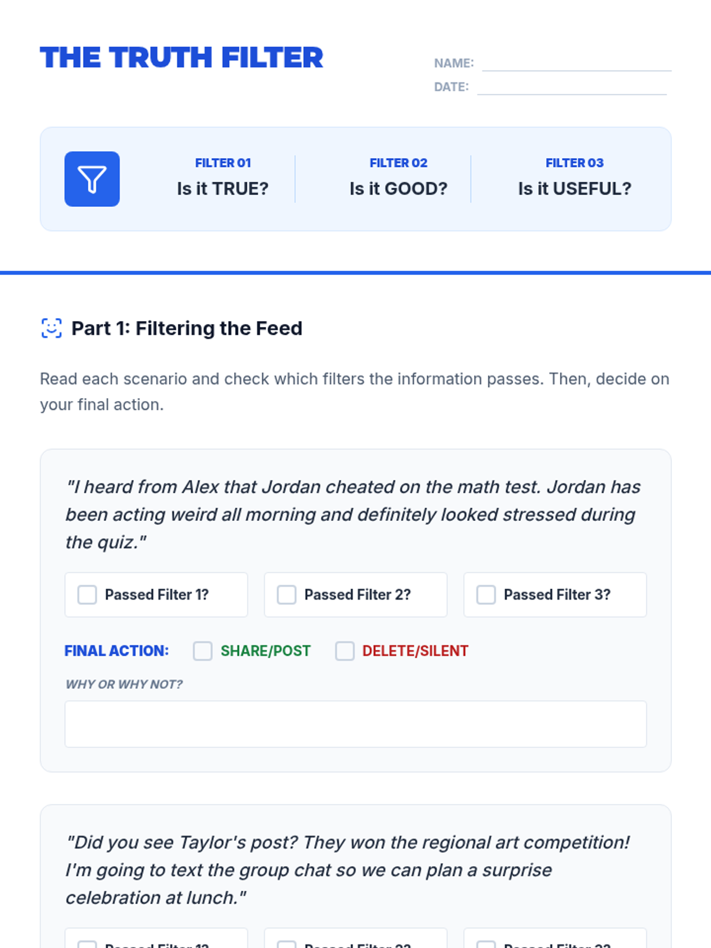Image resolution: width=711 pixels, height=948 pixels.
Task: Click the NAME line field
Action: tap(577, 63)
